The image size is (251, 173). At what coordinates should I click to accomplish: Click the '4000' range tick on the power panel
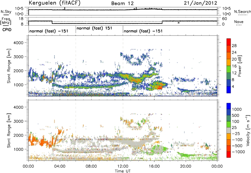click(19, 43)
